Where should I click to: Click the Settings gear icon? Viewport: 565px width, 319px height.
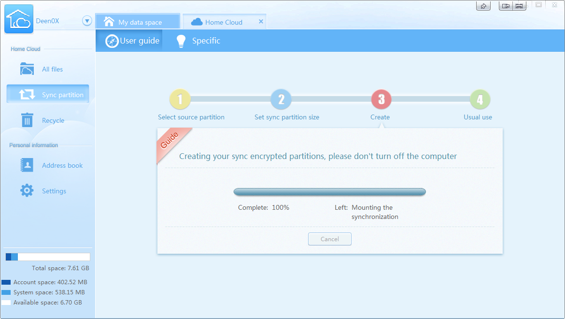point(27,190)
